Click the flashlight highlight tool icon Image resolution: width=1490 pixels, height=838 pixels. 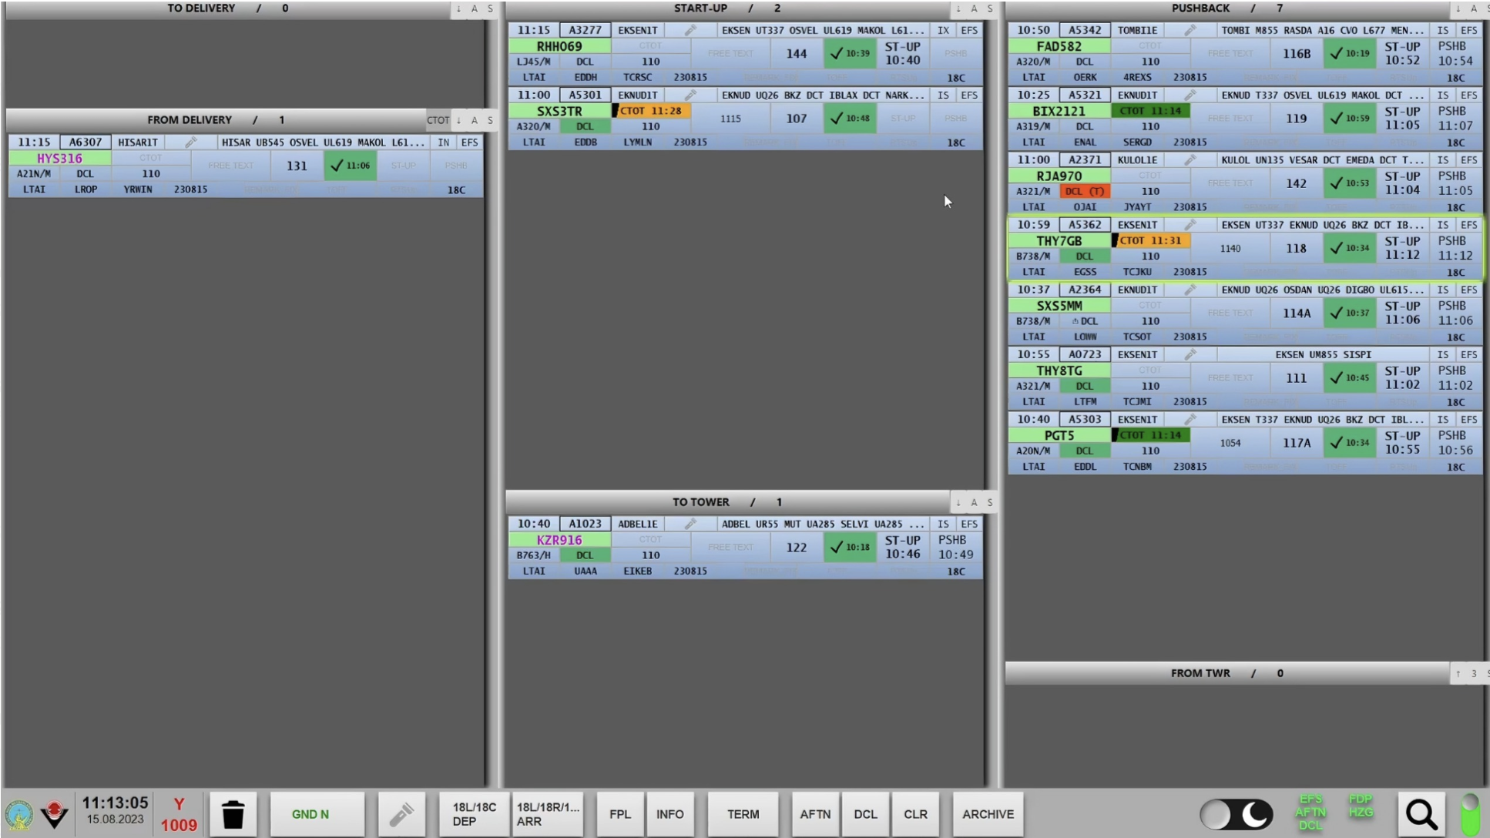click(401, 814)
